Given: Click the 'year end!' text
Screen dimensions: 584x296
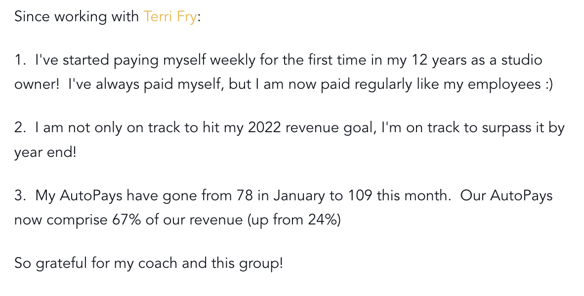Looking at the screenshot, I should click(x=45, y=152).
